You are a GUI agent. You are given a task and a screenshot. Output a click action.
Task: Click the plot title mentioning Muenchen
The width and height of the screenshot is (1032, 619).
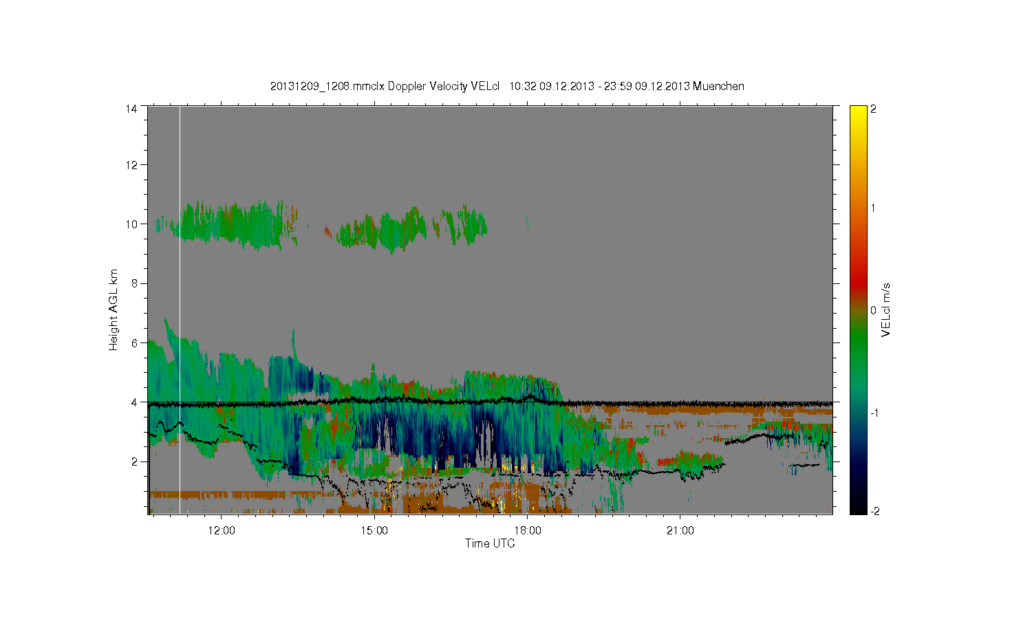coord(507,86)
